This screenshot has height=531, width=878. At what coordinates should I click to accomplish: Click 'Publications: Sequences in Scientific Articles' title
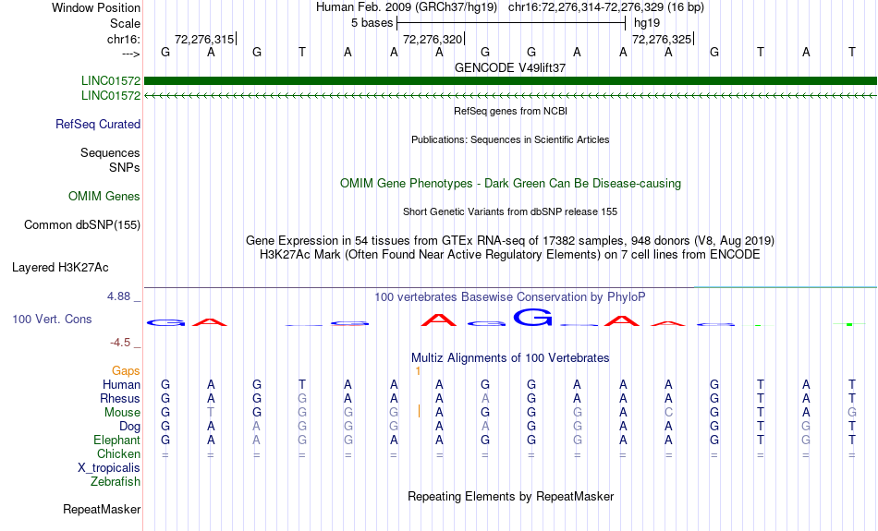click(x=510, y=139)
